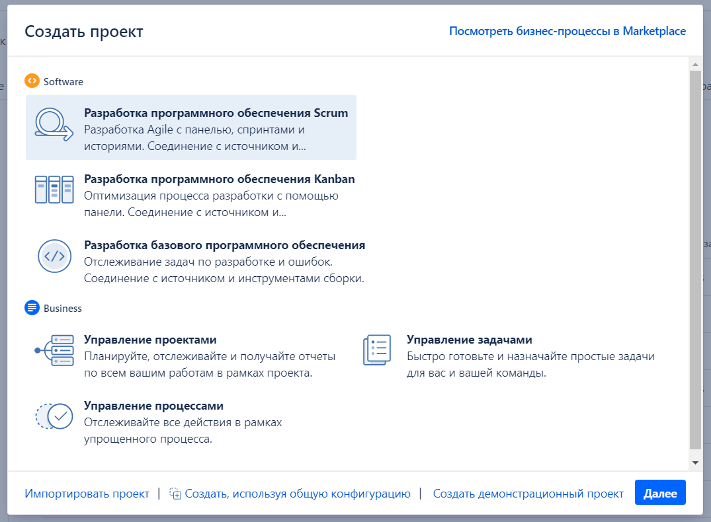
Task: Click the project management server icon
Action: (54, 350)
